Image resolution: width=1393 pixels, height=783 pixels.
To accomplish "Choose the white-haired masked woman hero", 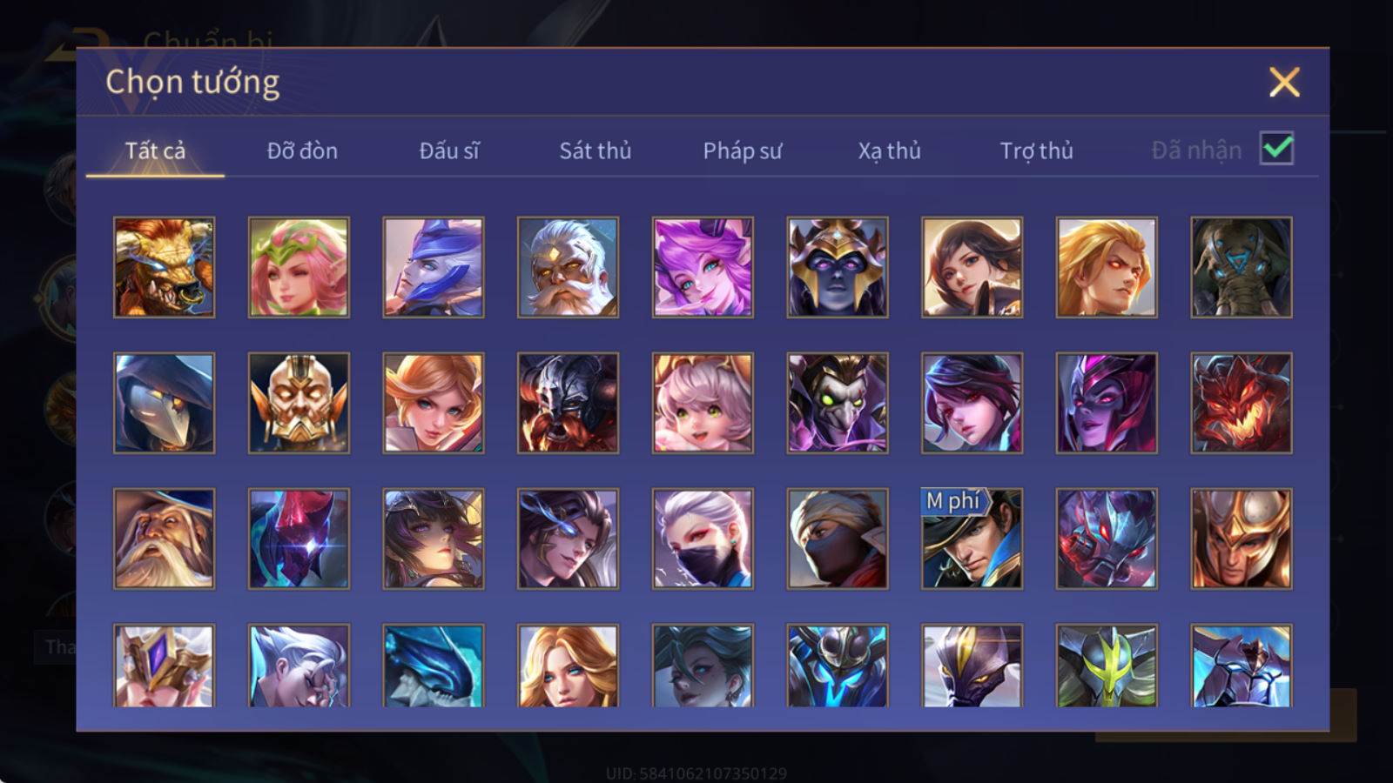I will [703, 539].
